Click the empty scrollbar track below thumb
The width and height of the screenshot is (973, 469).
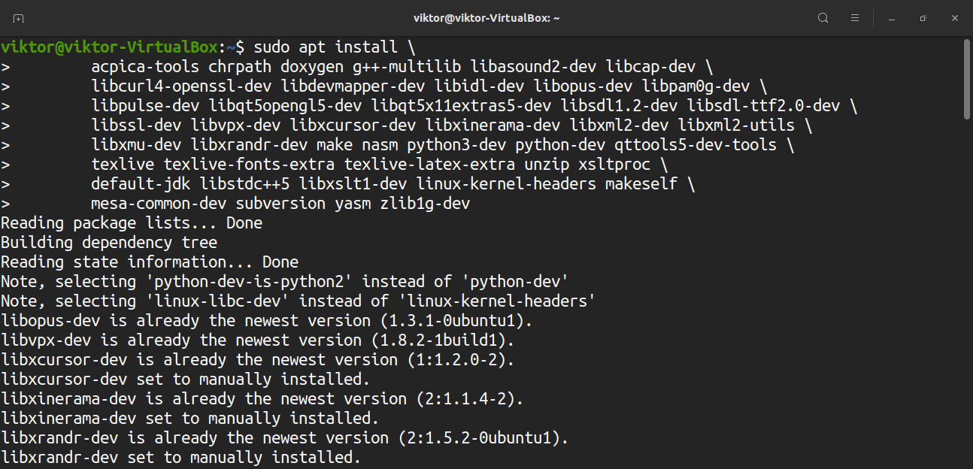coord(967,301)
